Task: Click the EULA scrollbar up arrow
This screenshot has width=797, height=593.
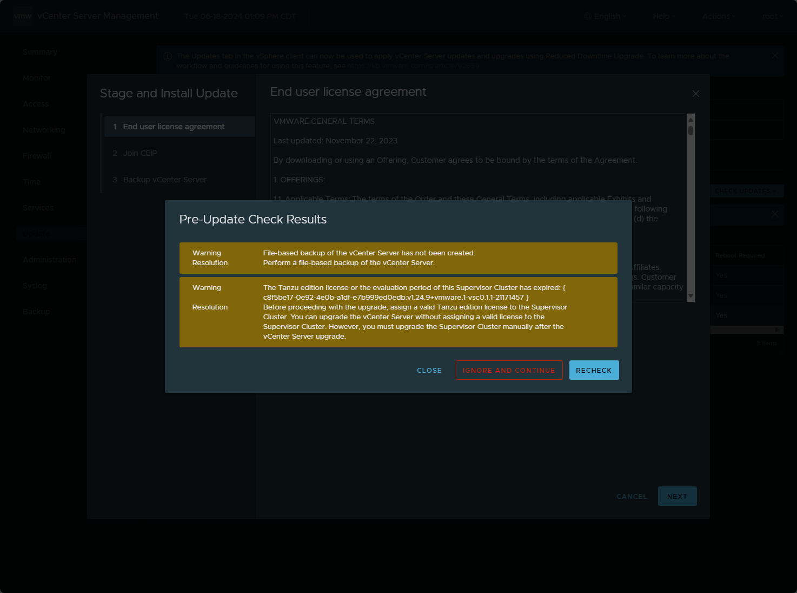Action: pos(690,120)
